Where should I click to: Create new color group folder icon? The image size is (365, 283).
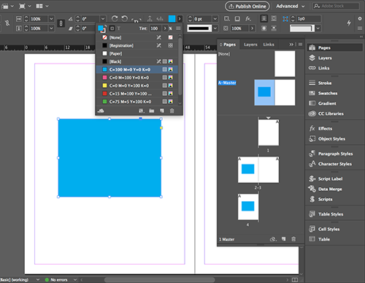tap(152, 110)
